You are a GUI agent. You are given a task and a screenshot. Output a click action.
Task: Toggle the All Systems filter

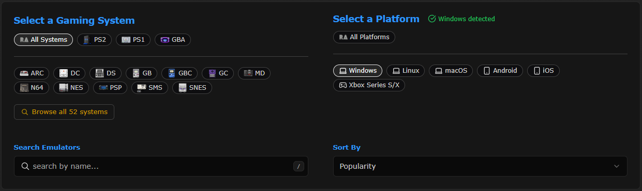point(43,40)
